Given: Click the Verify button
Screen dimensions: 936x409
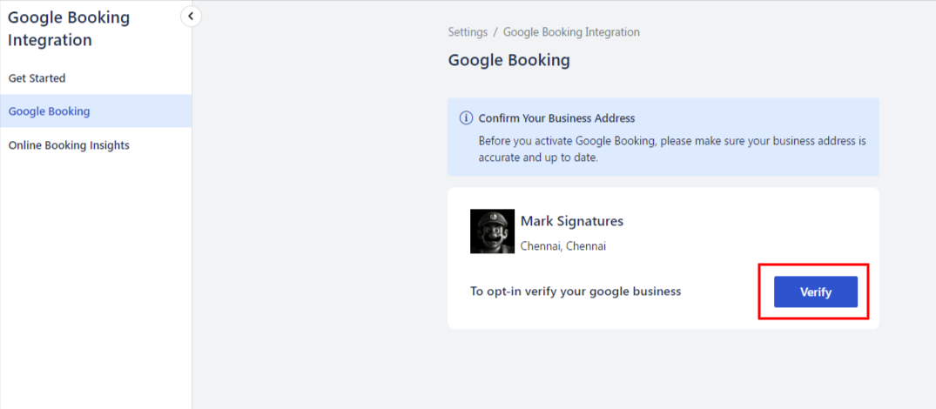Looking at the screenshot, I should pyautogui.click(x=816, y=292).
